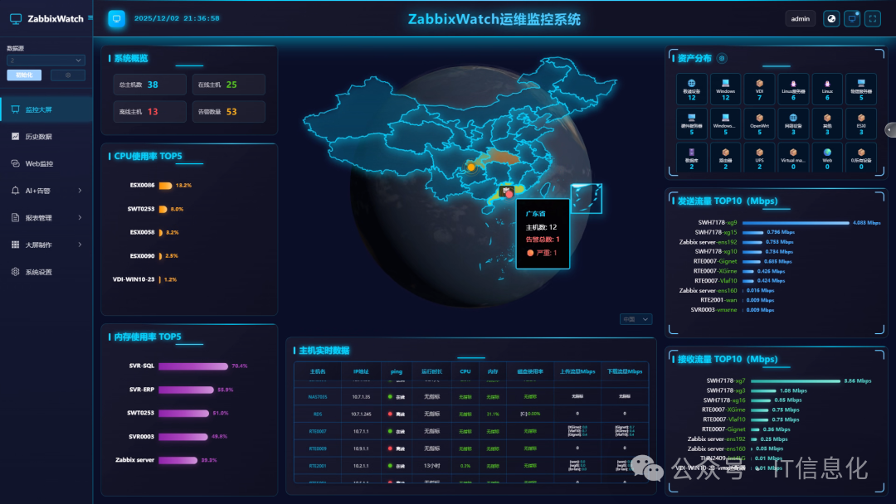This screenshot has height=504, width=896.
Task: Click the Windows asset icon showing 12
Action: pyautogui.click(x=725, y=87)
